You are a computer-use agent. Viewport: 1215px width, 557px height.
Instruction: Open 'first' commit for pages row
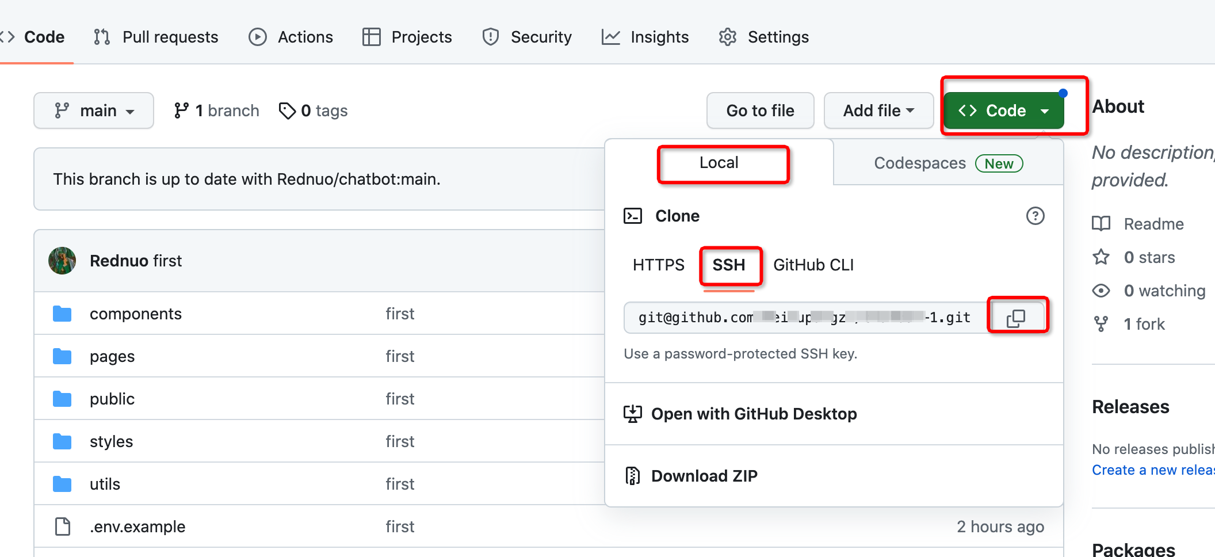click(x=400, y=356)
